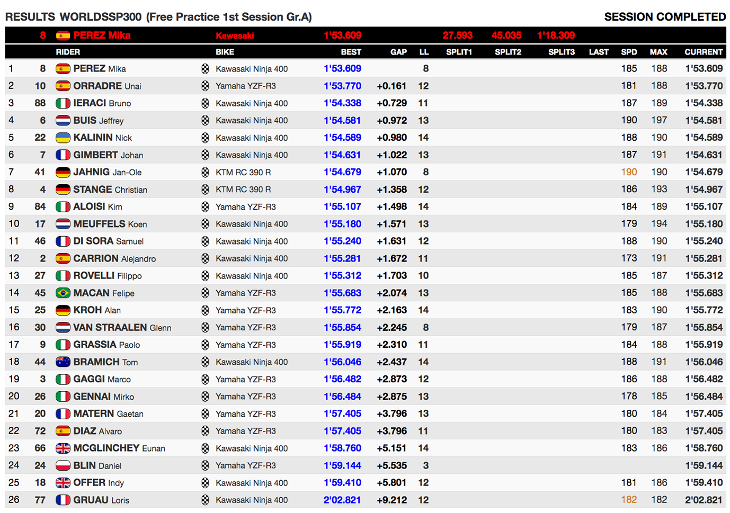Click the red 1'53.609 time in top banner
This screenshot has height=513, width=730.
tap(342, 35)
